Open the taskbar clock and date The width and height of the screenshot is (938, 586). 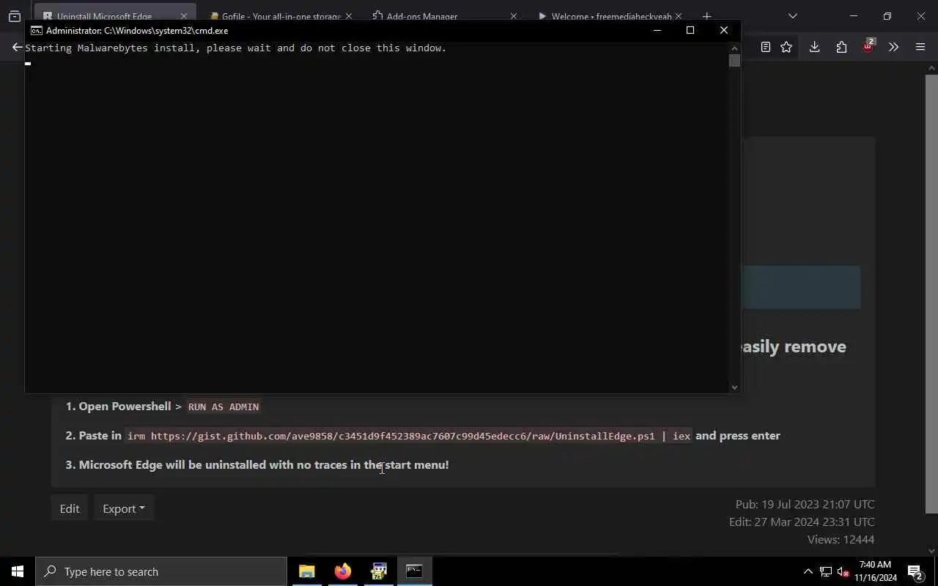(875, 571)
